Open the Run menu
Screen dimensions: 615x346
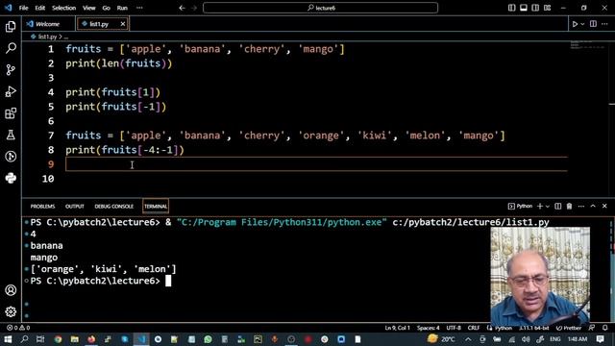[x=122, y=8]
